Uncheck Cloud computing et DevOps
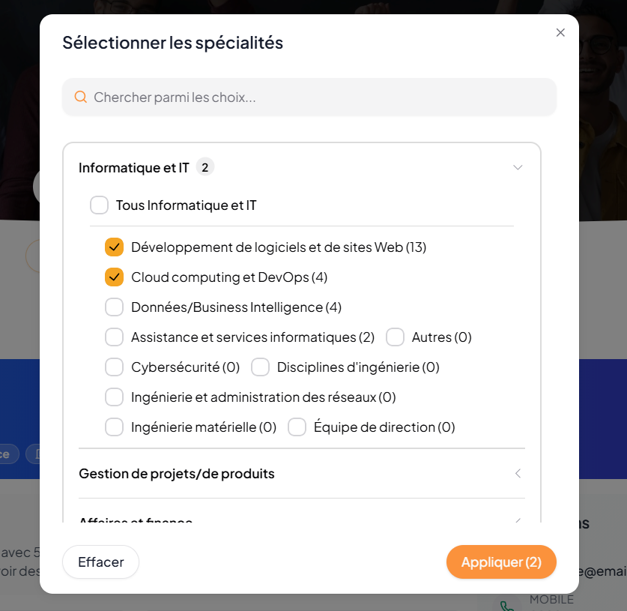The image size is (627, 611). 114,277
